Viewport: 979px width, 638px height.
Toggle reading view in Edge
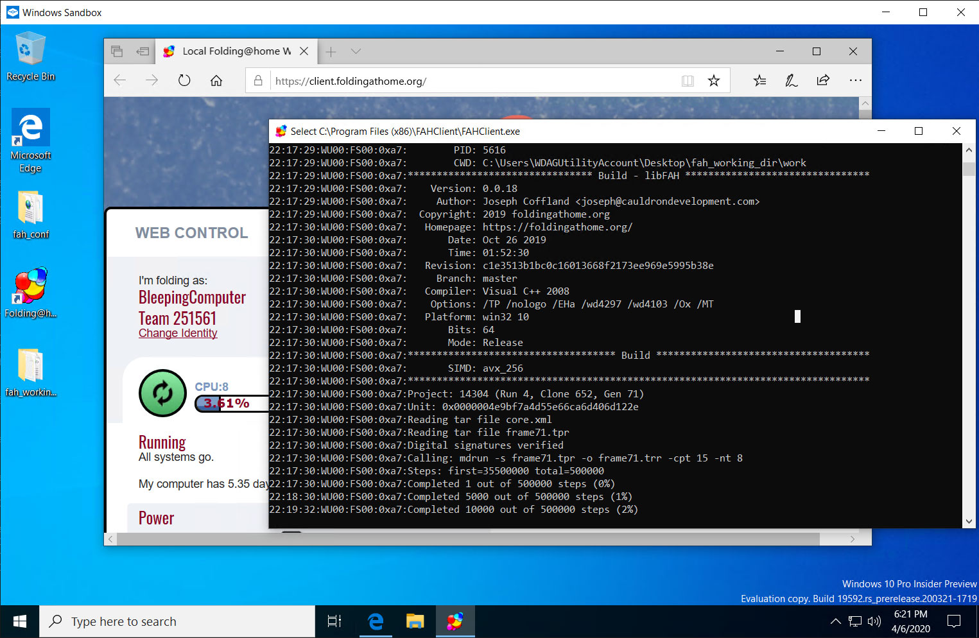click(688, 81)
